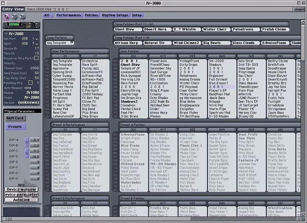Switch to the All tab
Image resolution: width=307 pixels, height=223 pixels.
point(47,15)
